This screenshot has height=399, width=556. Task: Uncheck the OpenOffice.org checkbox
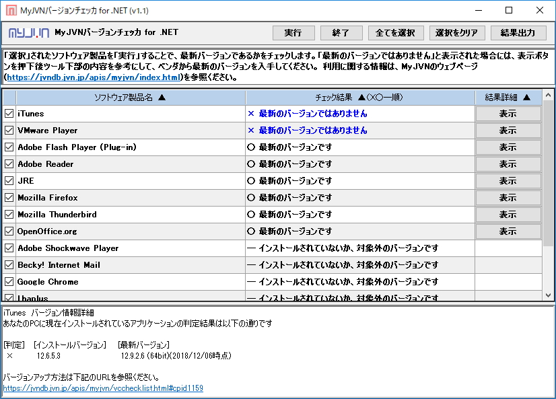coord(9,231)
